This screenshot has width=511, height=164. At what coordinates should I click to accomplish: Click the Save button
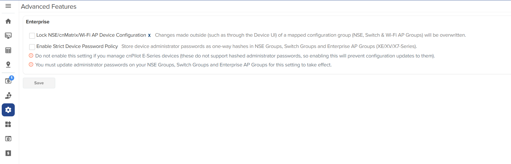point(39,83)
